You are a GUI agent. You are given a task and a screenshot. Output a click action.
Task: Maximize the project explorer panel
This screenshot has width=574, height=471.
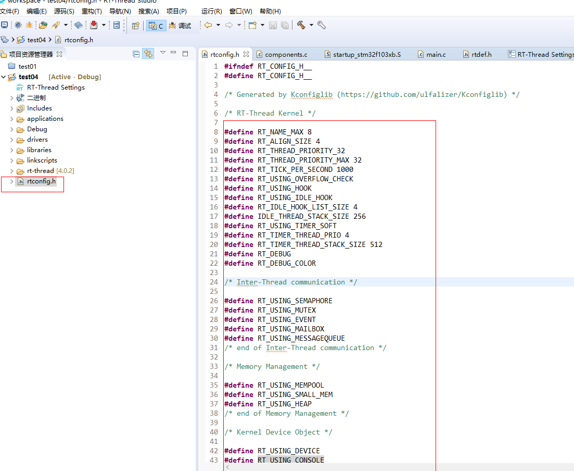(x=185, y=54)
